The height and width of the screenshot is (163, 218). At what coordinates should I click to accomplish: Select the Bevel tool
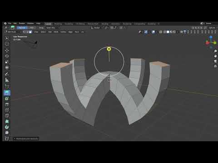pyautogui.click(x=7, y=104)
